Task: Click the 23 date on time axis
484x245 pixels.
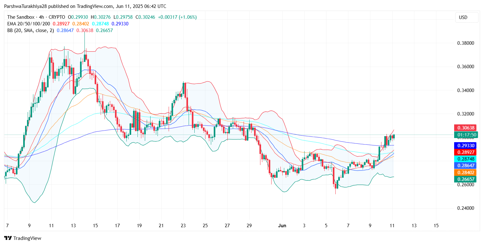Action: (x=183, y=226)
